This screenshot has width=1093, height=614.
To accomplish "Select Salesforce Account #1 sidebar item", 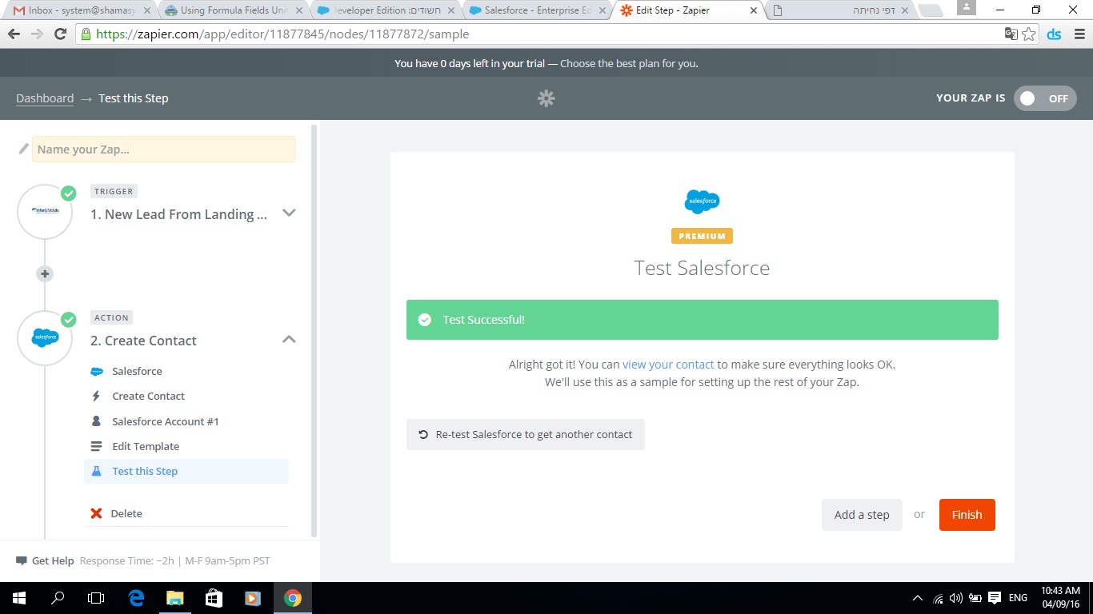I will click(x=166, y=421).
